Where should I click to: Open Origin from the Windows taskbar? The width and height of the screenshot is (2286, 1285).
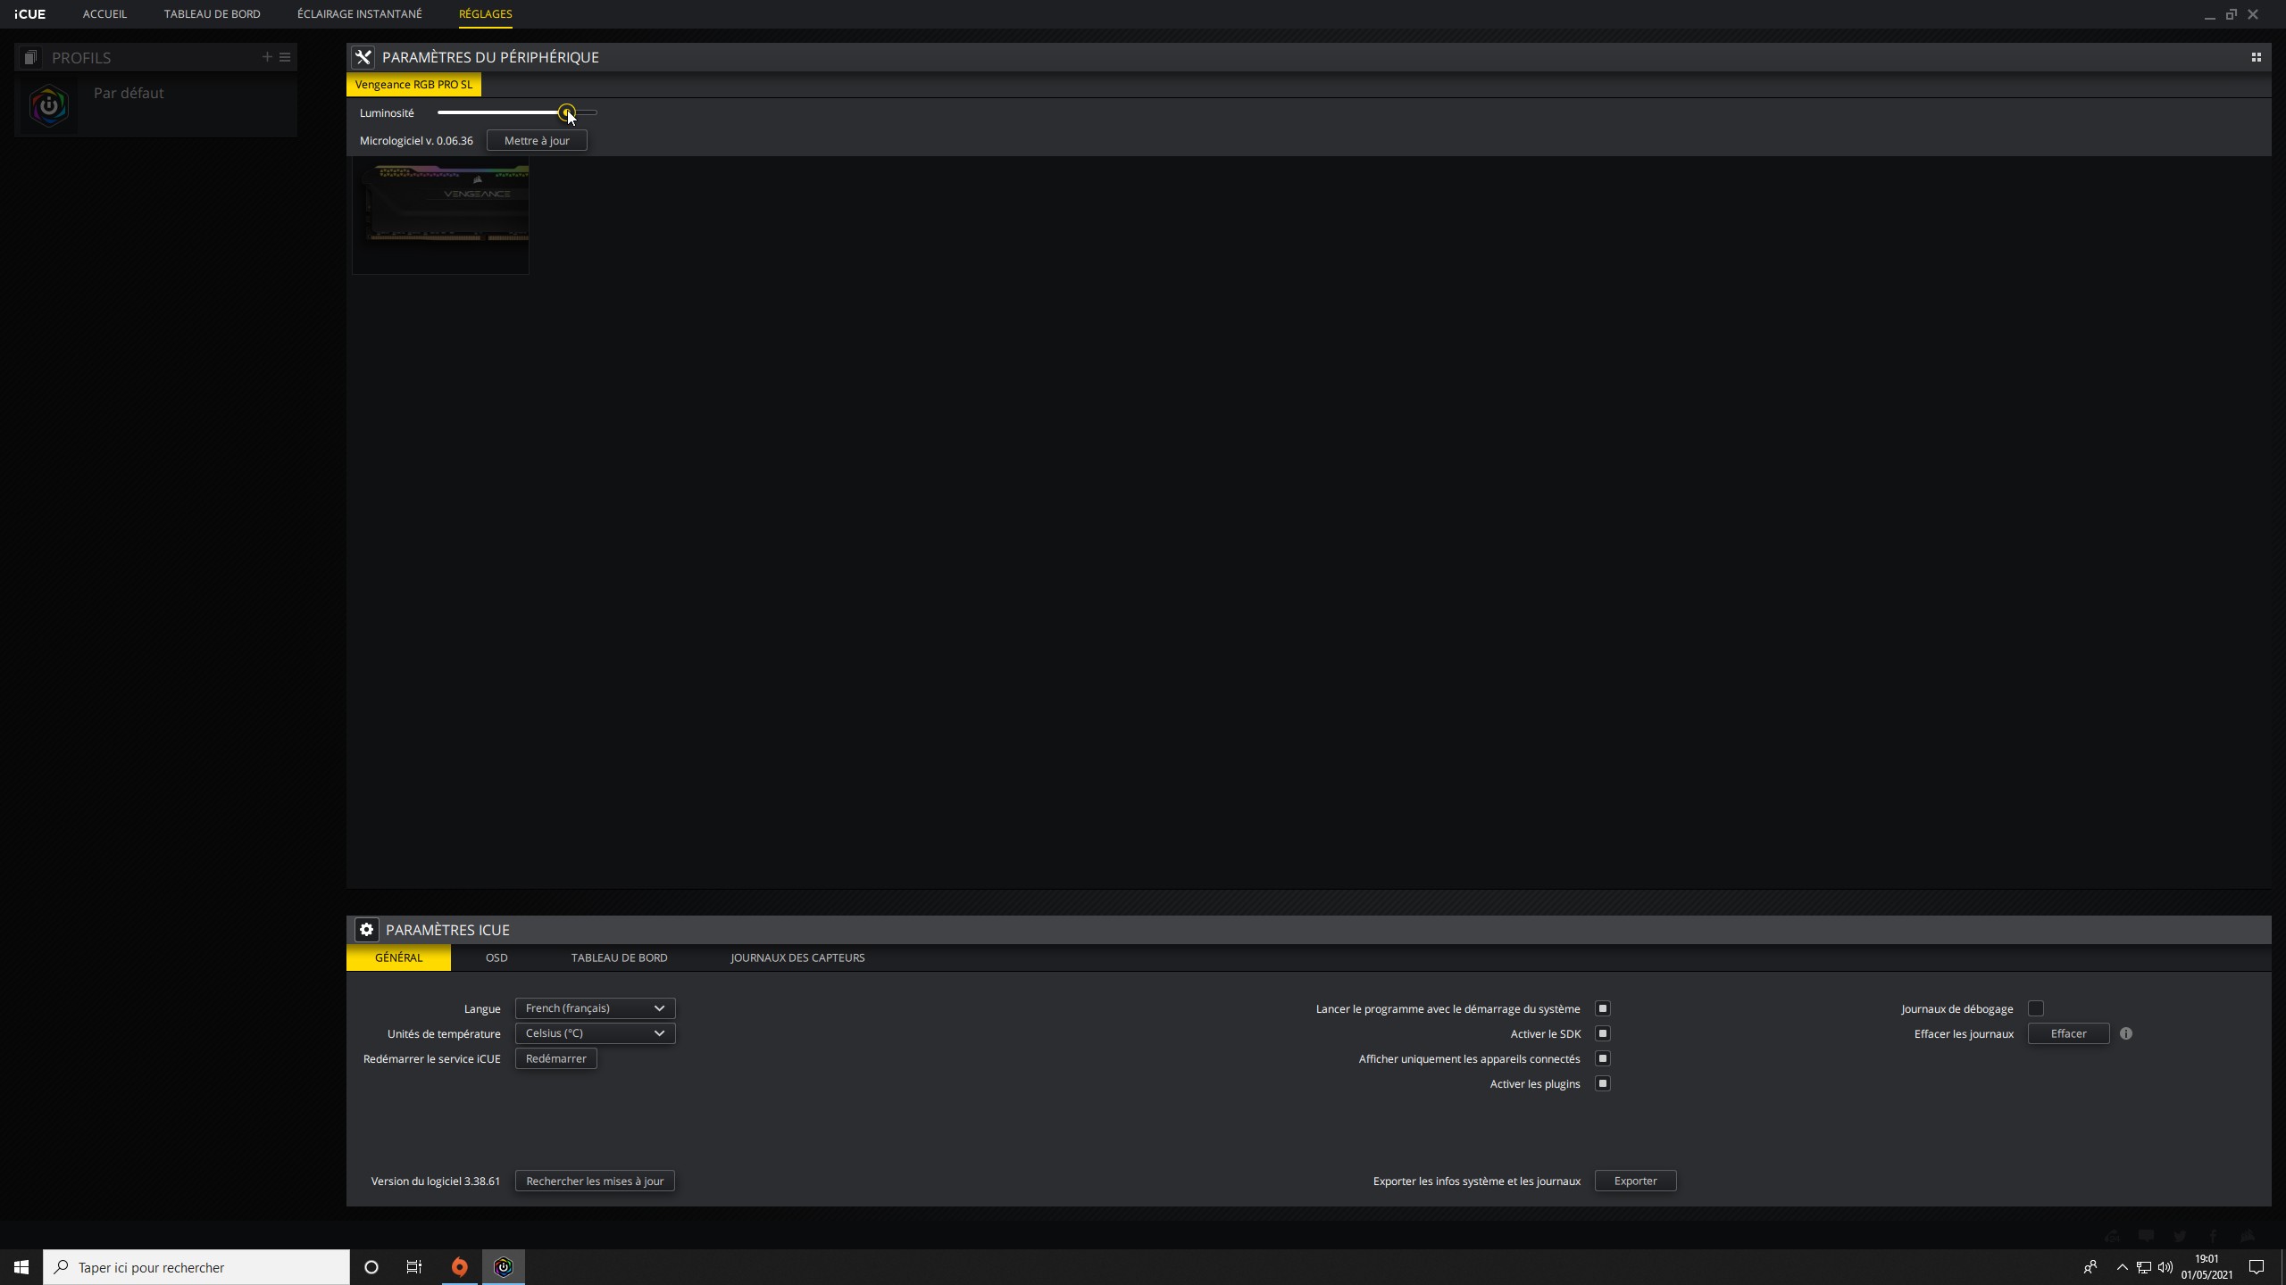(459, 1267)
